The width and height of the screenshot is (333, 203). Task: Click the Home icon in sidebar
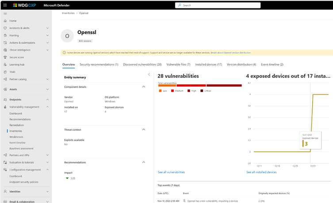(5, 21)
